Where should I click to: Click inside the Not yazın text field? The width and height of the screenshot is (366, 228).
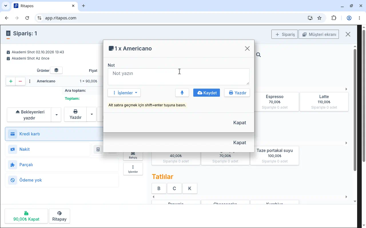pos(178,76)
